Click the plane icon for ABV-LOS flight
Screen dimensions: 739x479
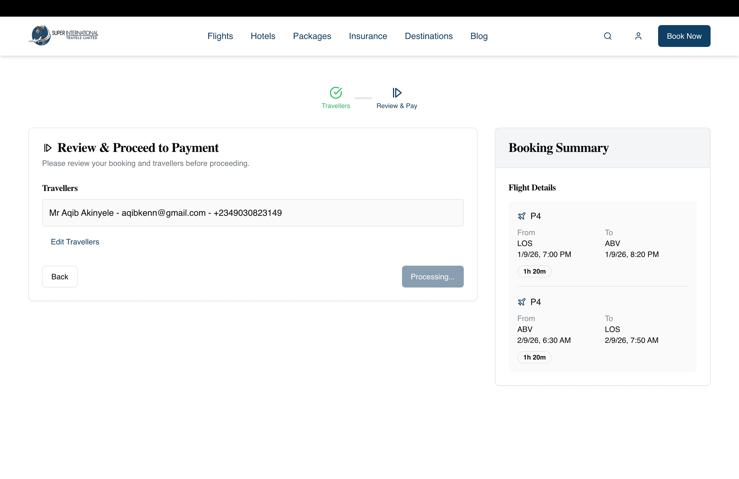[x=522, y=302]
